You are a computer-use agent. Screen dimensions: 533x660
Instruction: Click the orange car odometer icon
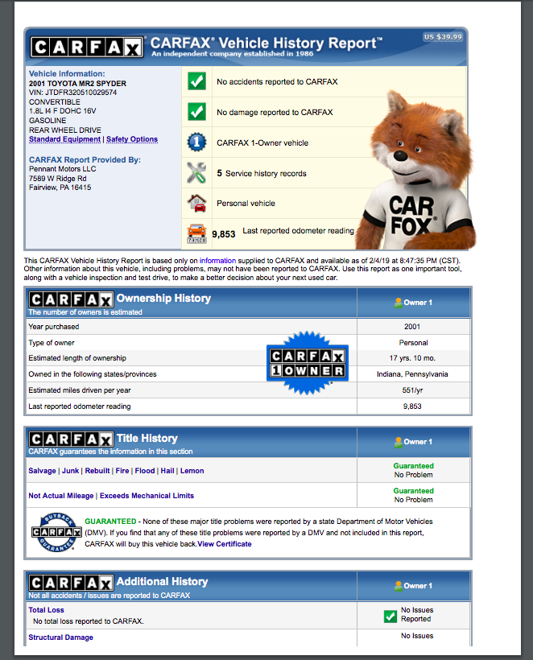[x=196, y=233]
